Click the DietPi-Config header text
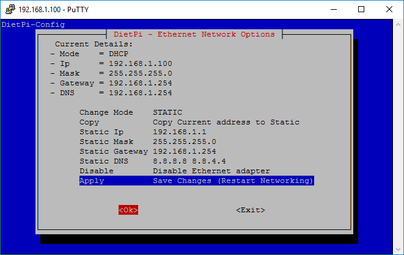404x255 pixels. [33, 24]
